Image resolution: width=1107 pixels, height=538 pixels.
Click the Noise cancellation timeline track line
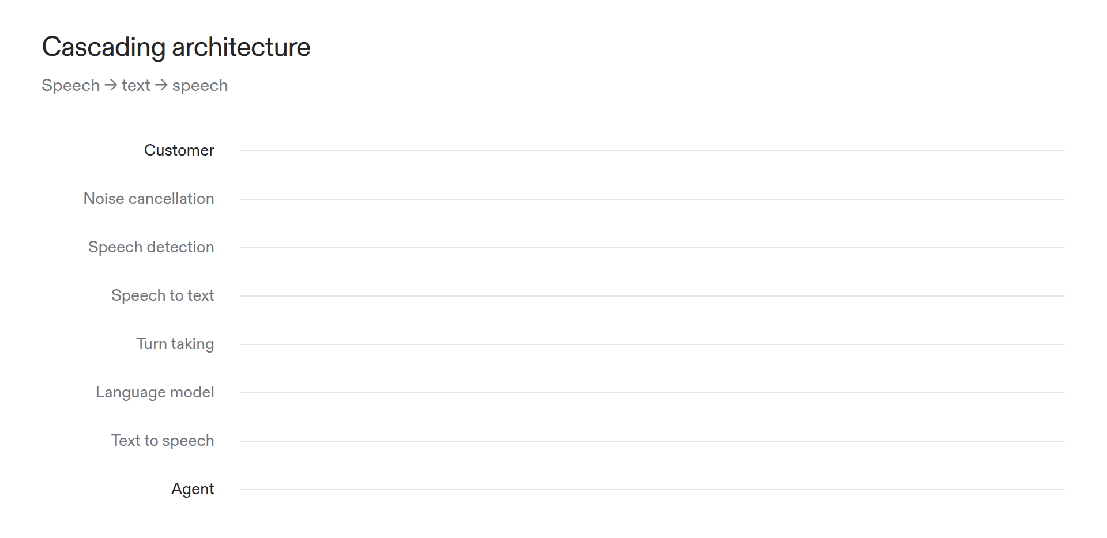pos(652,199)
